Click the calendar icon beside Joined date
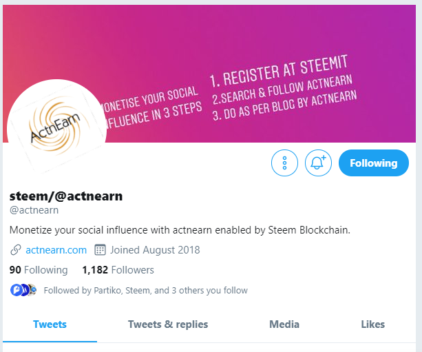Viewport: 422px width, 352px height. [100, 250]
